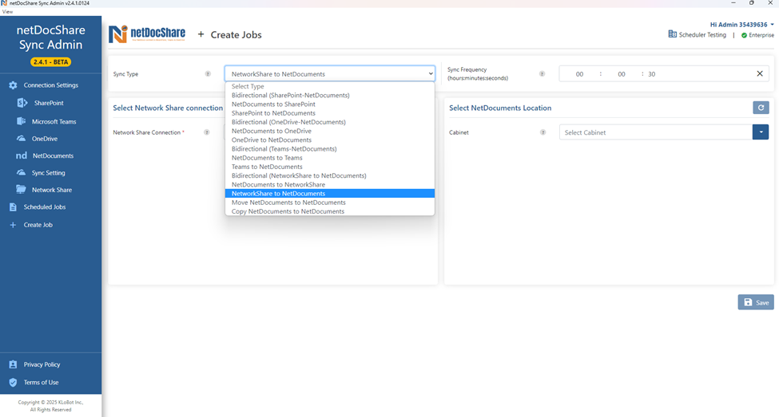This screenshot has height=417, width=779.
Task: Select Bidirectional (NetworkShare to NetDocuments) option
Action: (x=330, y=175)
